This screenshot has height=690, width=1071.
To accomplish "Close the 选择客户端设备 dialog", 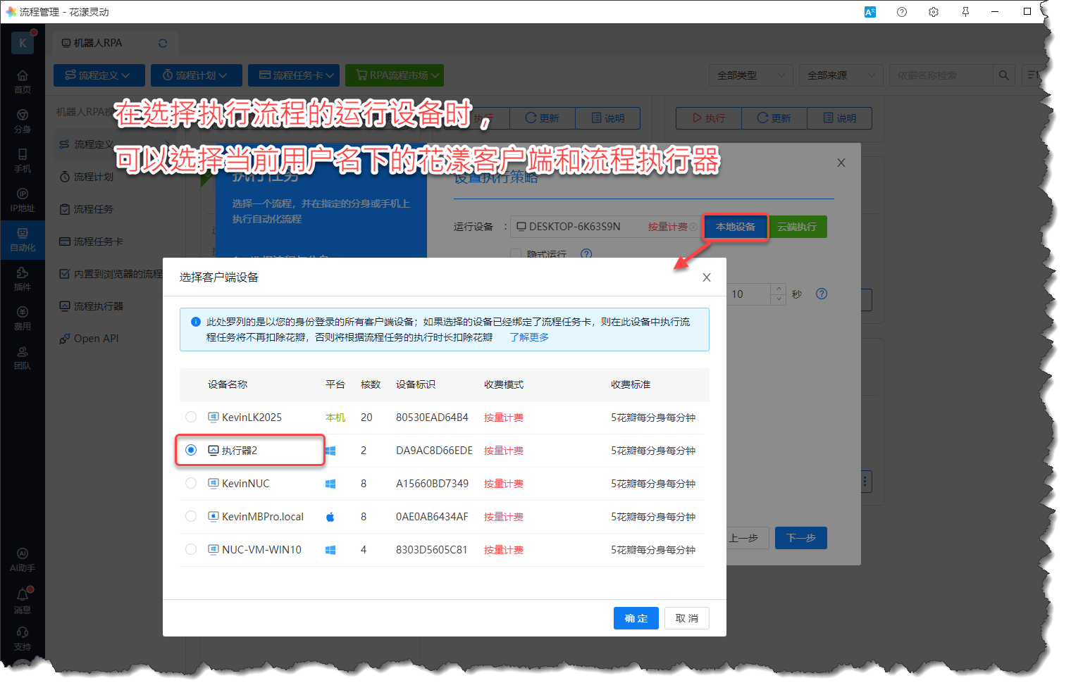I will tap(706, 277).
